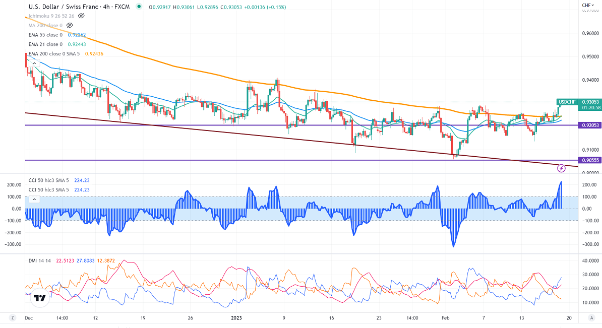Select the first CCI 50 hlc3 label
The height and width of the screenshot is (328, 602).
click(49, 180)
